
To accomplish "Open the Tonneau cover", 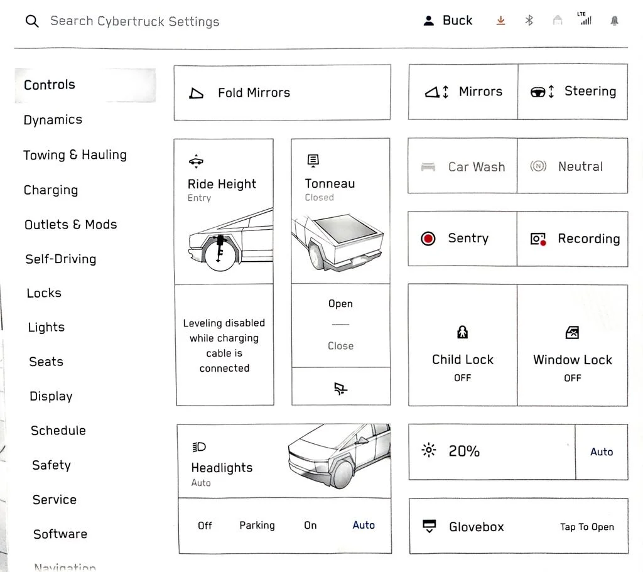I will 340,304.
